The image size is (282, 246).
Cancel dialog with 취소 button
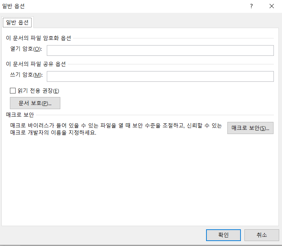coord(262,235)
